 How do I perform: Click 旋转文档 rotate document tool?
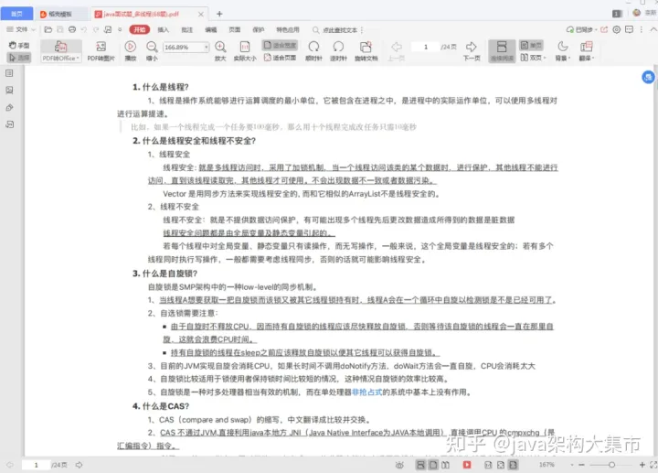(x=366, y=51)
